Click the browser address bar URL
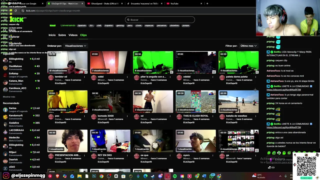This screenshot has height=180, width=320. (53, 11)
